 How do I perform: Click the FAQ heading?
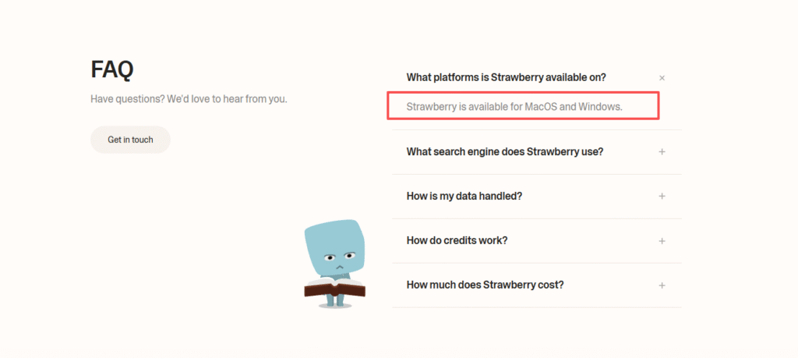point(112,69)
